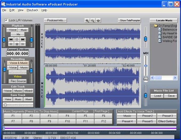The image size is (181, 140).
Task: Click the zoom fit-all arrows icon
Action: coord(98,21)
